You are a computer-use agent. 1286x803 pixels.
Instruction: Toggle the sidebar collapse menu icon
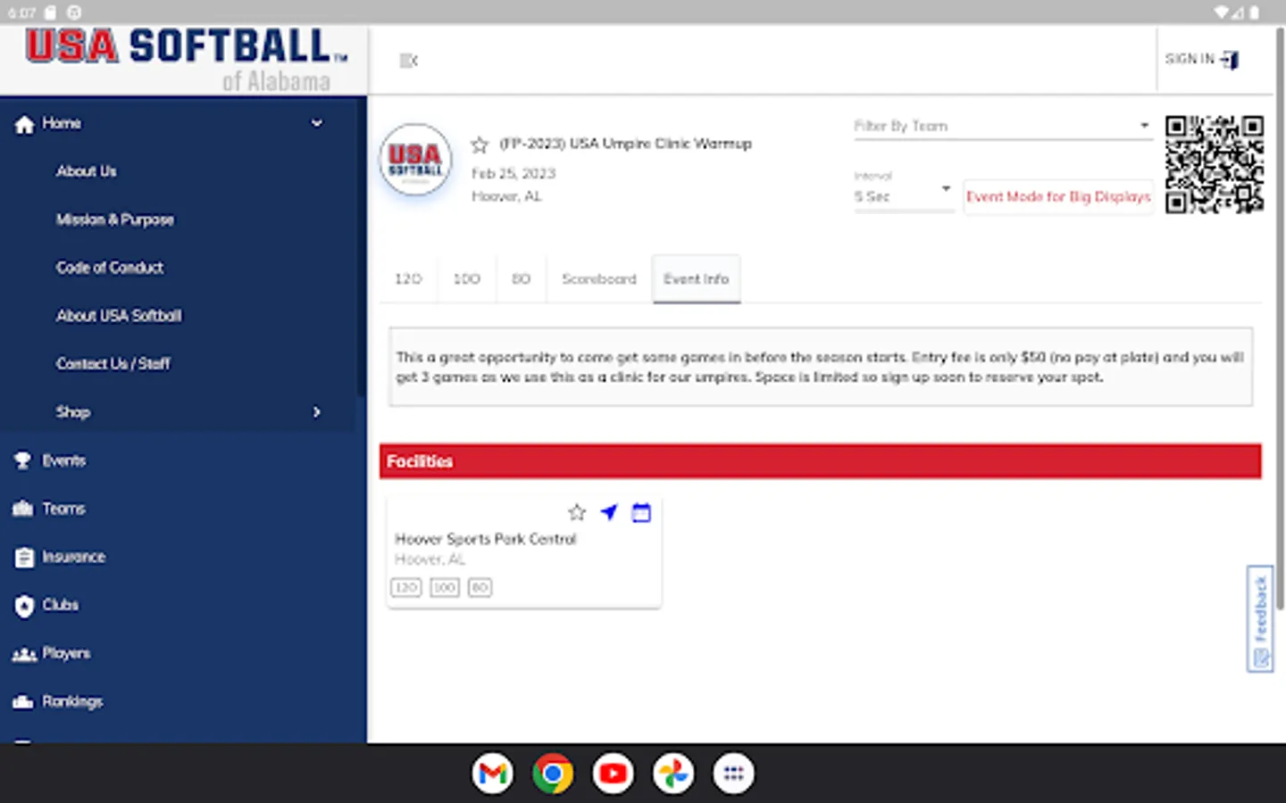pos(408,61)
